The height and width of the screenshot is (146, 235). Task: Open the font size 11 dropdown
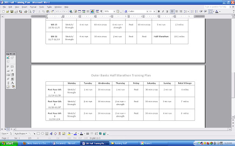tap(154, 11)
